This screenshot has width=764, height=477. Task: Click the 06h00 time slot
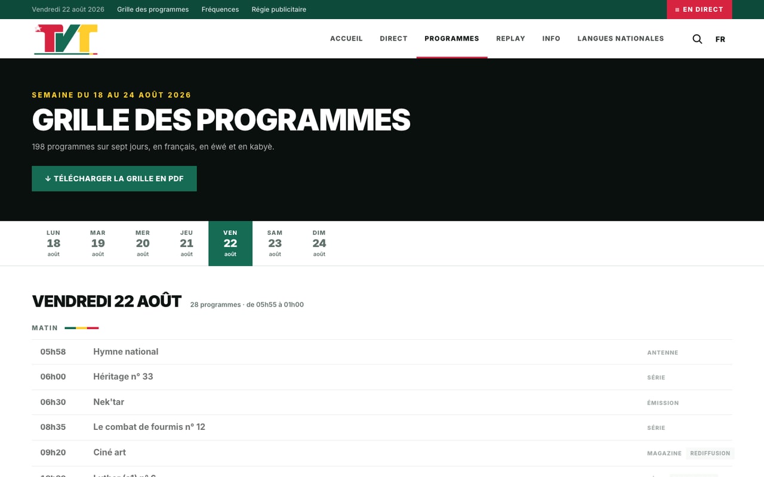pyautogui.click(x=53, y=377)
